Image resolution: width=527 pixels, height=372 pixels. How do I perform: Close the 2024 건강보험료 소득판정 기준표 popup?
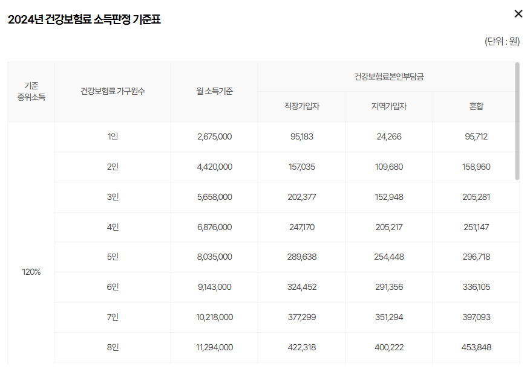pos(519,14)
